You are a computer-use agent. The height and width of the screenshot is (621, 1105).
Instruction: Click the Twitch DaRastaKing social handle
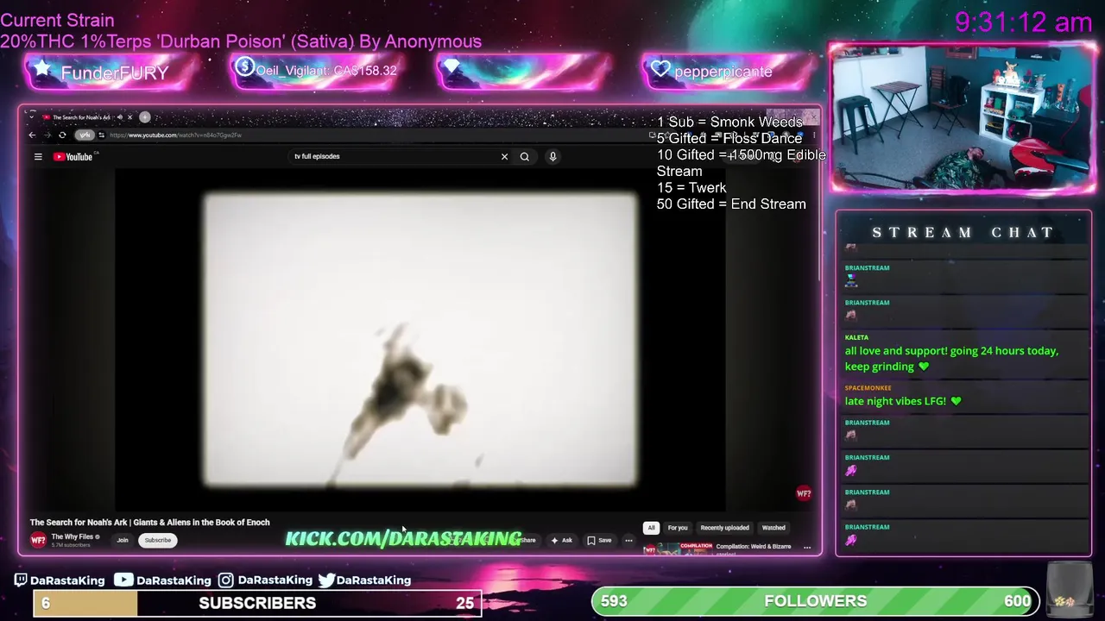pos(59,580)
